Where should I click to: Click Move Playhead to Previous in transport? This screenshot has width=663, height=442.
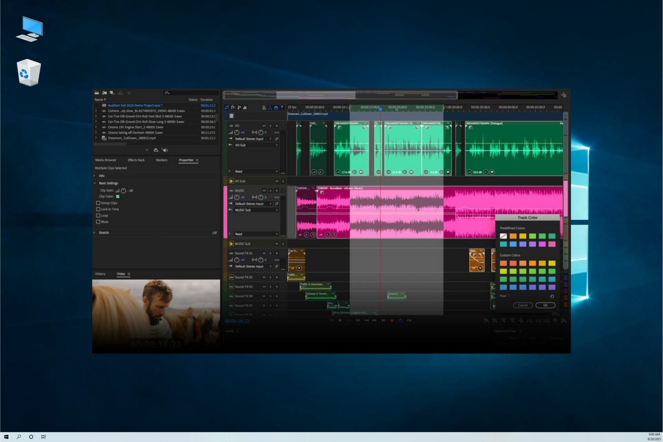click(x=357, y=320)
